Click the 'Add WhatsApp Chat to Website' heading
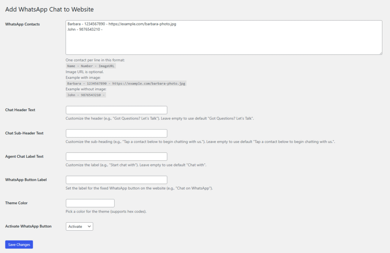Viewport: 390px width, 253px height. [x=50, y=9]
